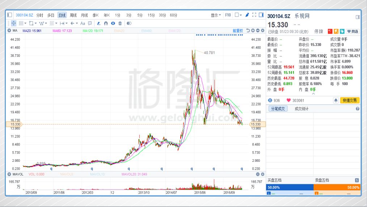The image size is (367, 207).
Task: Add indicator with plus circle icon
Action: 253,30
